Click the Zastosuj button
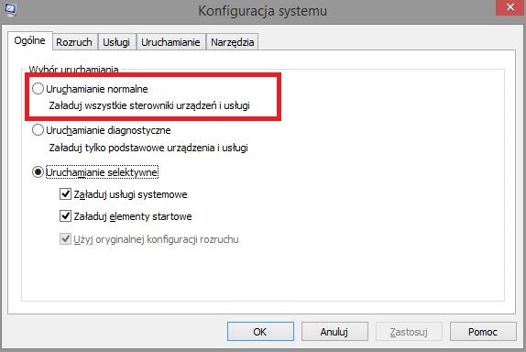Image resolution: width=526 pixels, height=352 pixels. [x=409, y=332]
